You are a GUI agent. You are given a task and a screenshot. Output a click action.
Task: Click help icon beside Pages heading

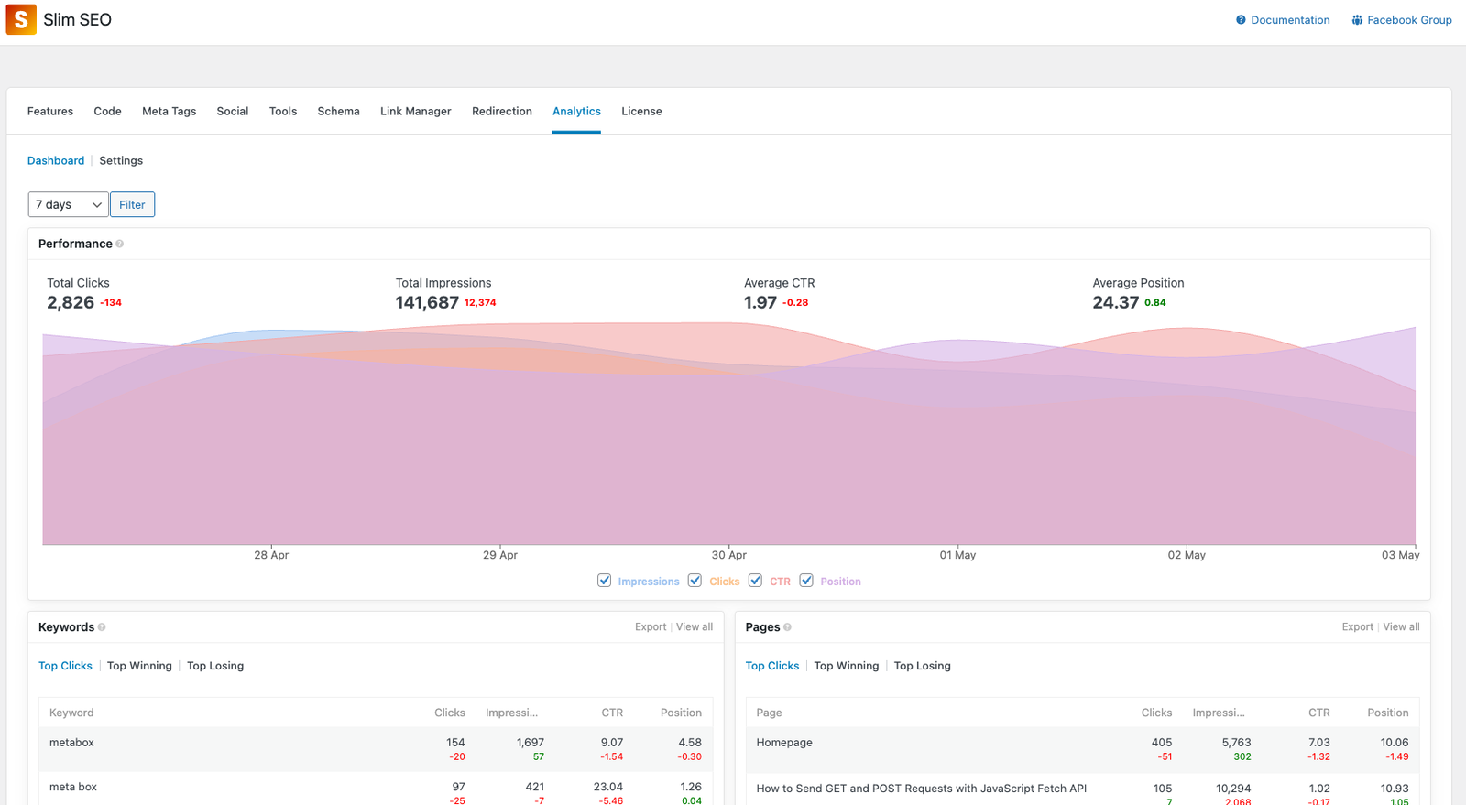point(787,627)
